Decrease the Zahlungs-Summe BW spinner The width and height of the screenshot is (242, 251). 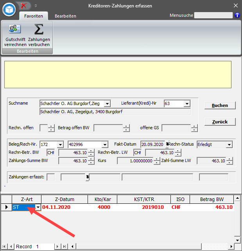tap(91, 163)
